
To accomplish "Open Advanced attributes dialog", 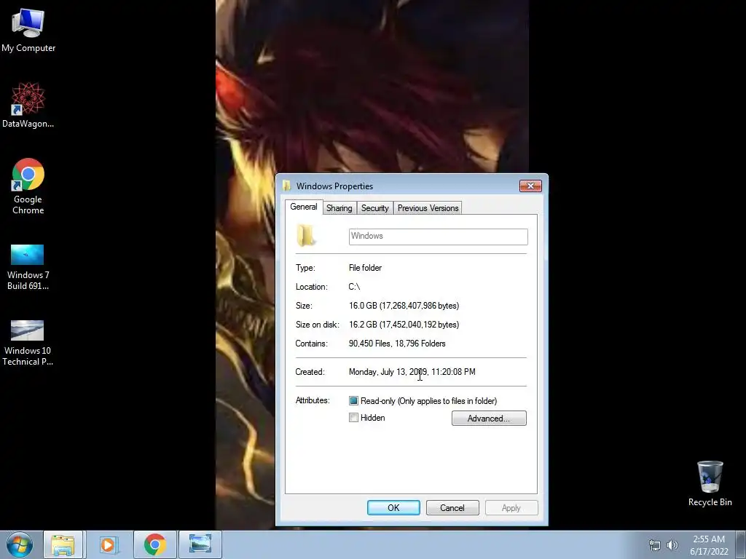I will [x=489, y=419].
